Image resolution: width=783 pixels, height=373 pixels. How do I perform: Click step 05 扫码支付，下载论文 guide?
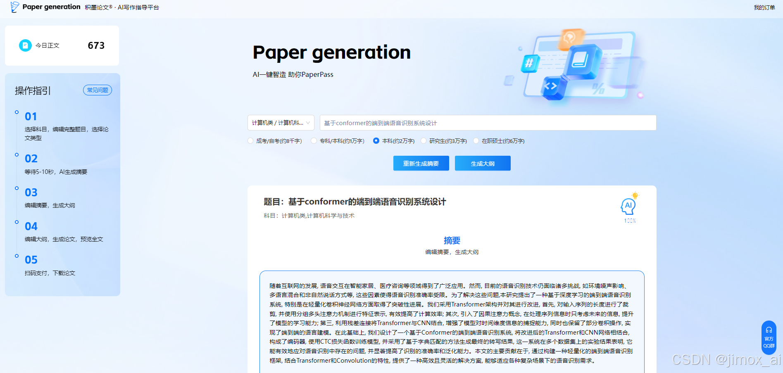[50, 273]
